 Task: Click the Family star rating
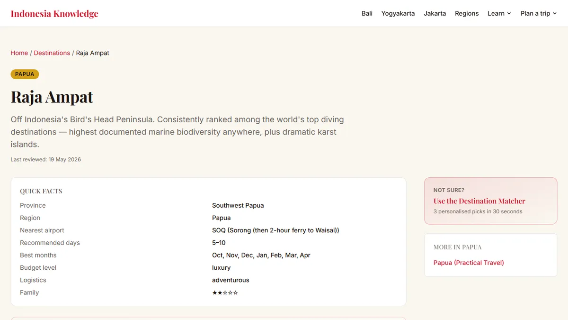point(225,293)
